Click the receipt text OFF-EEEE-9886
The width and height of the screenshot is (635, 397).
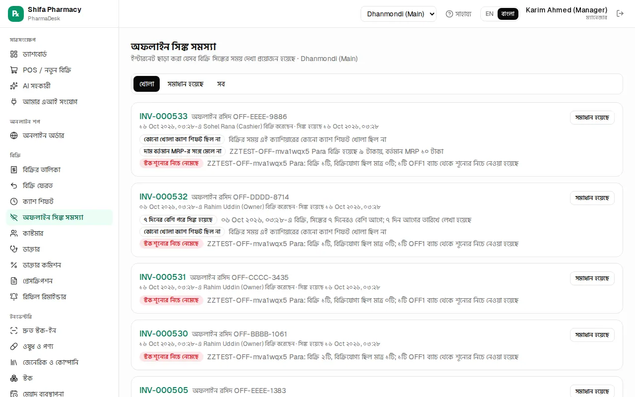pos(260,117)
